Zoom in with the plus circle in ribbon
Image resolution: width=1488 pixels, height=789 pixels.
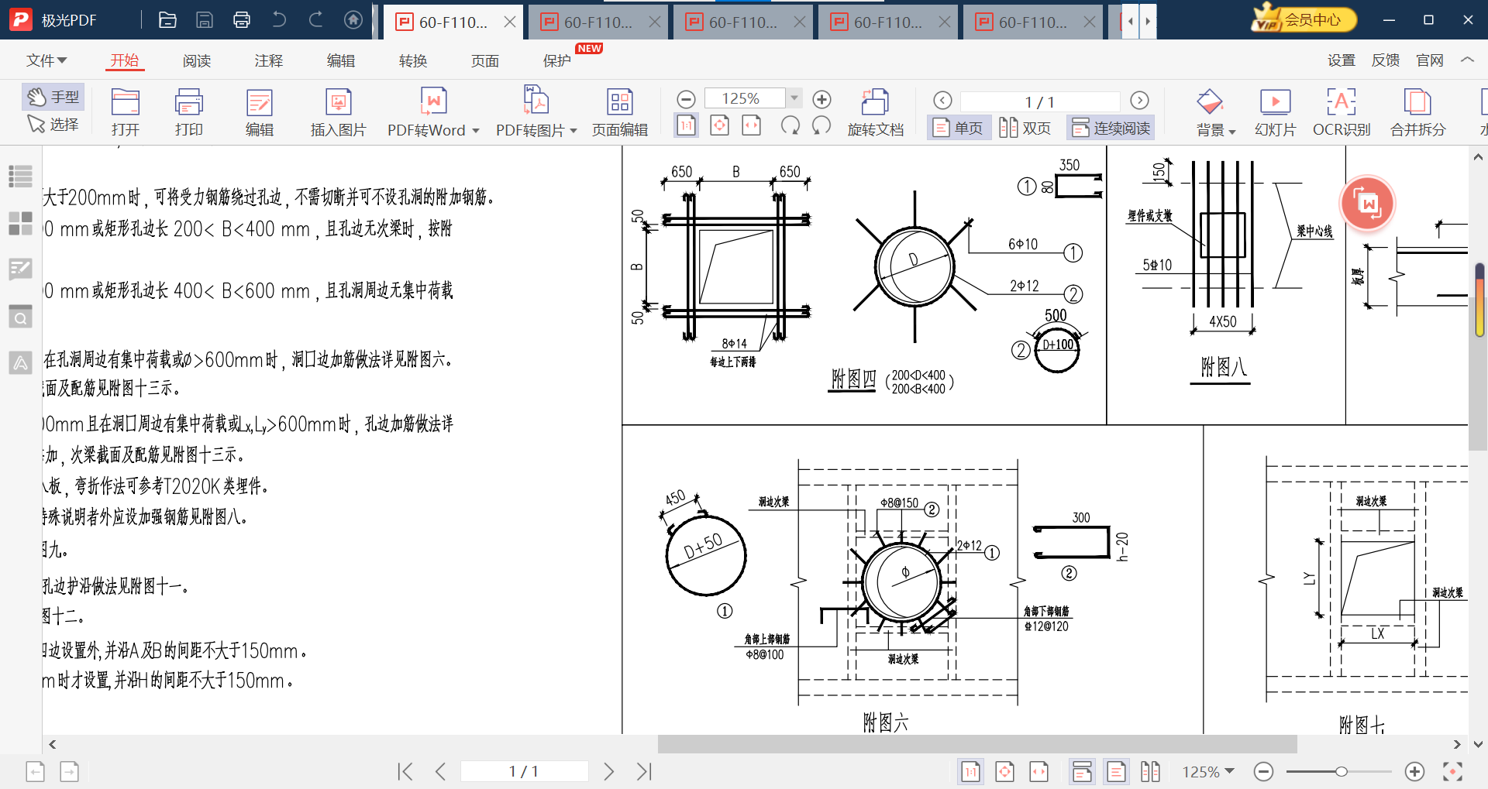tap(822, 99)
